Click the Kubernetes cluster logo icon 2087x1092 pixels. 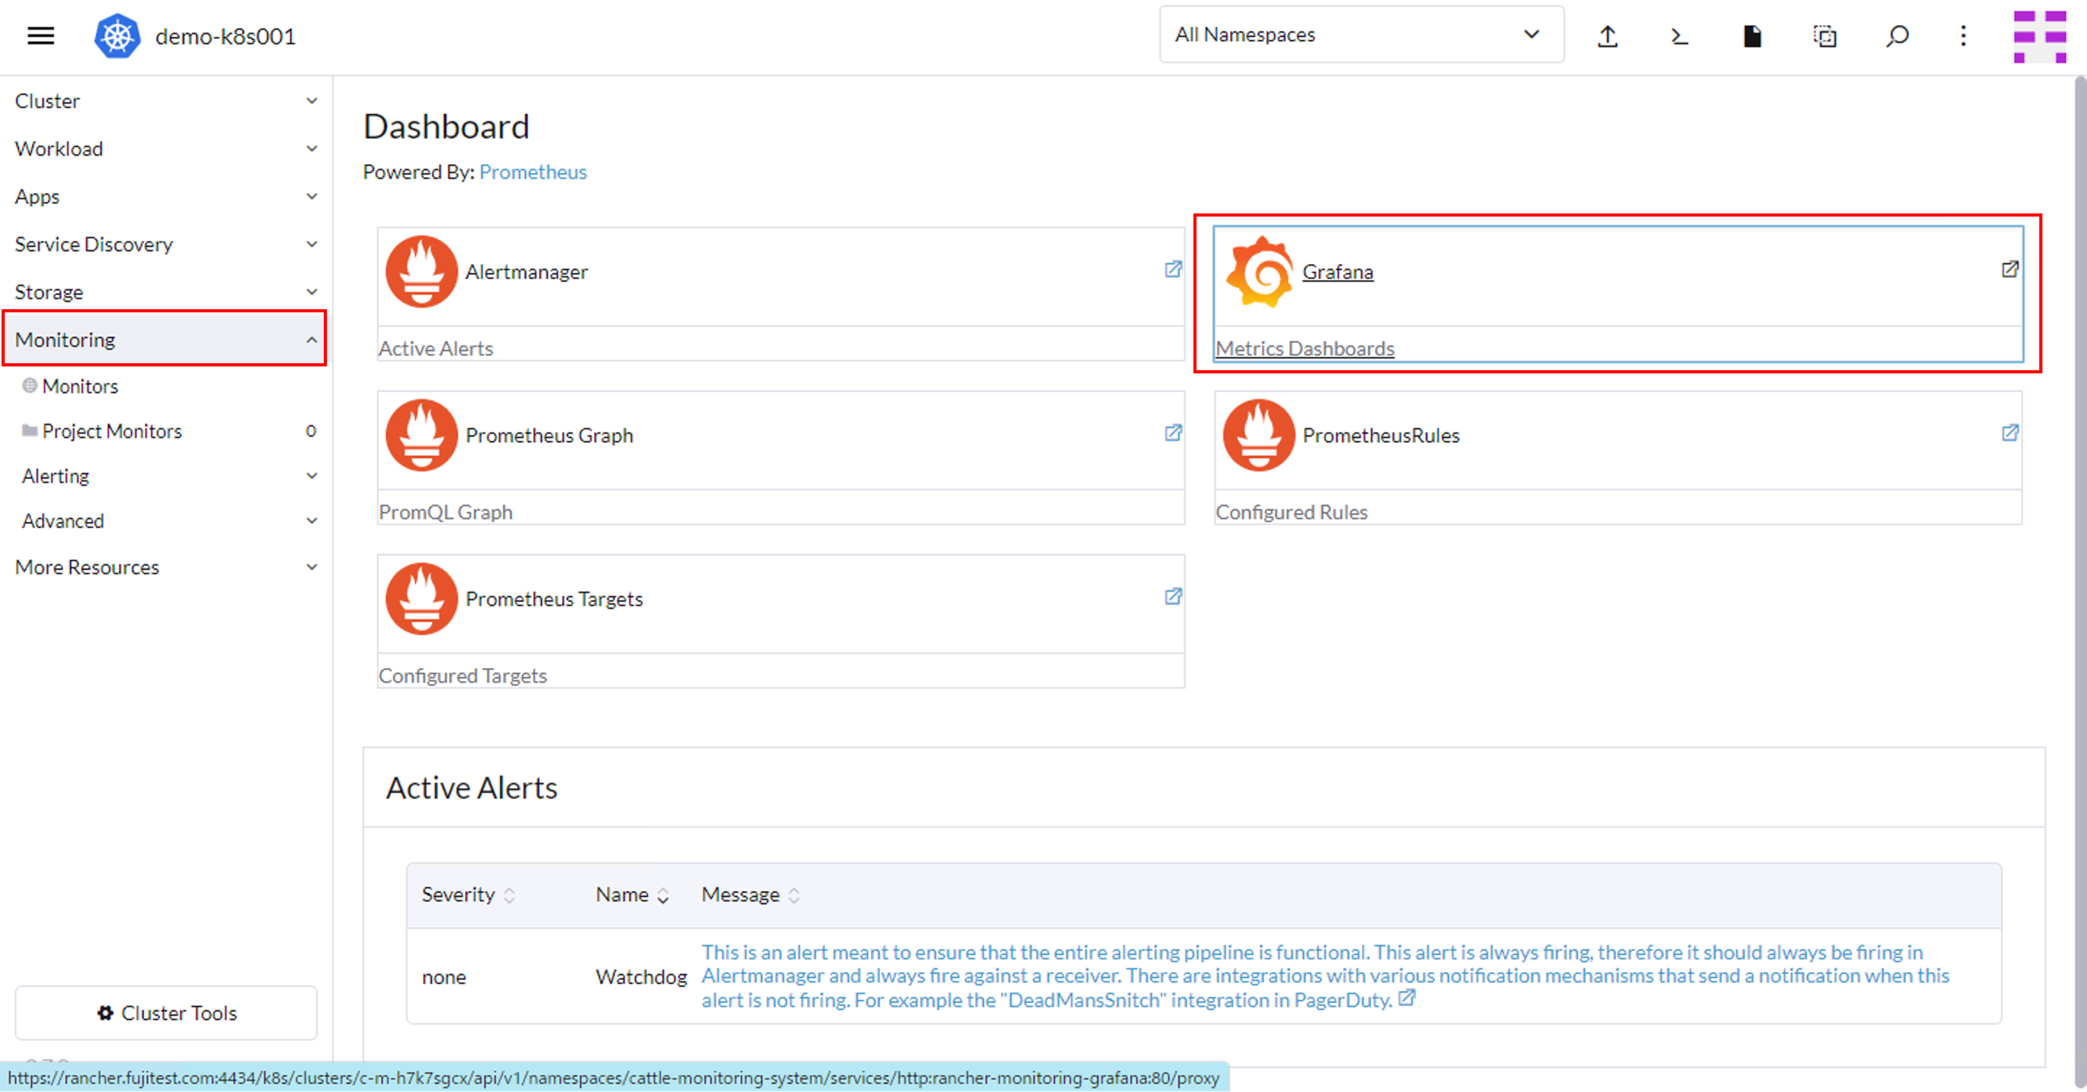[x=118, y=36]
